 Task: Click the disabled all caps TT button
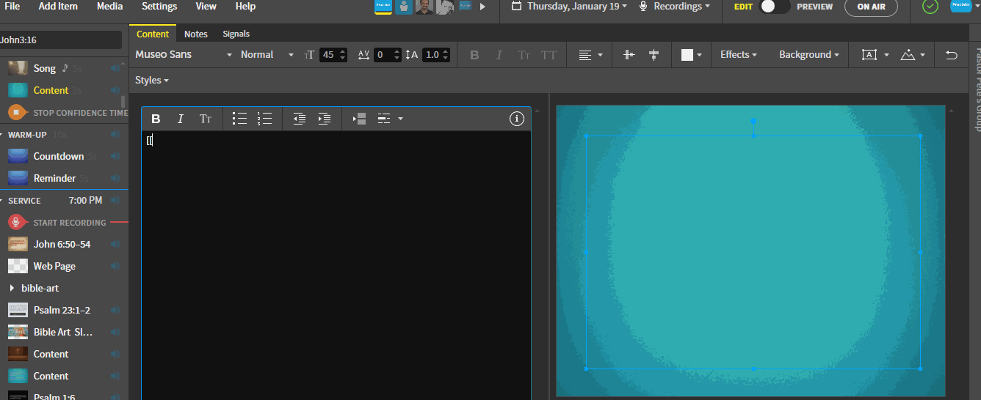[x=549, y=55]
